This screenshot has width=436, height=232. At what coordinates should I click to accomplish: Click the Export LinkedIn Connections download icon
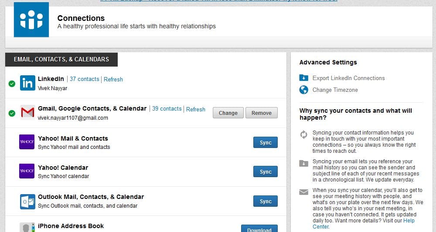(303, 78)
